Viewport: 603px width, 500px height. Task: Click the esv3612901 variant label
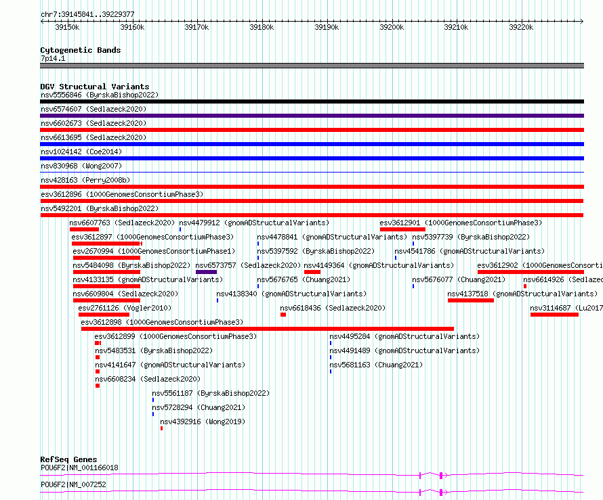tap(461, 223)
